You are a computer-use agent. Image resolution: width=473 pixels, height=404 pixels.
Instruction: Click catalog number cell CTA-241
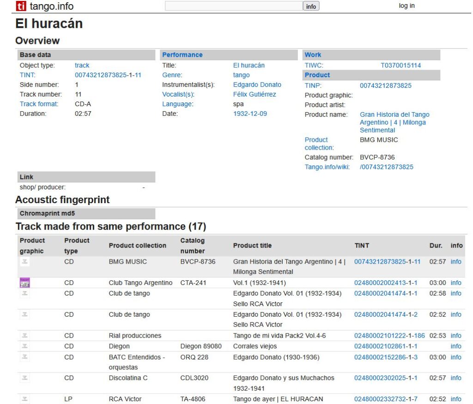click(x=193, y=283)
